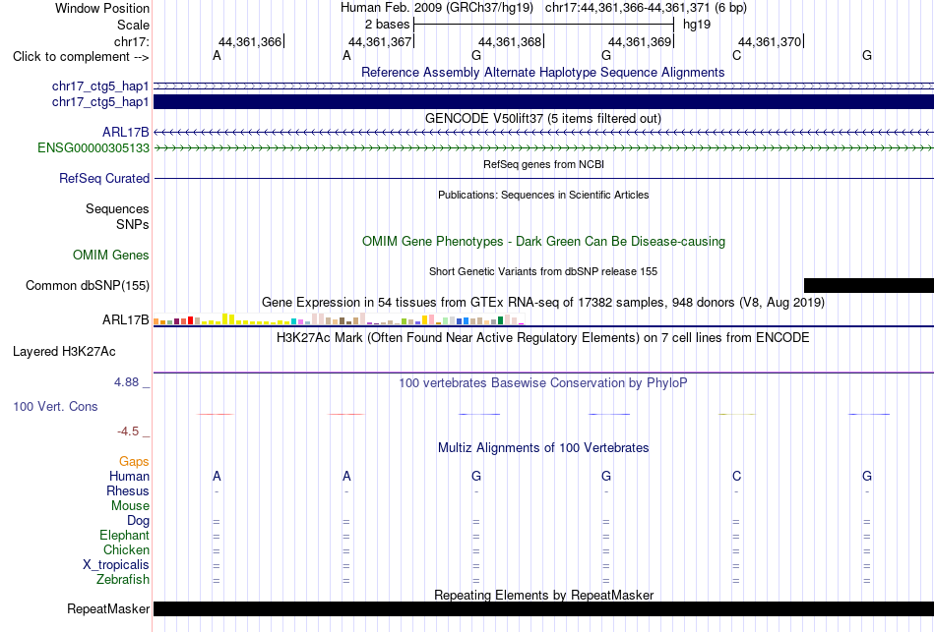
Task: Open the 'RefSeq genes from NCBI' track title
Action: point(543,164)
